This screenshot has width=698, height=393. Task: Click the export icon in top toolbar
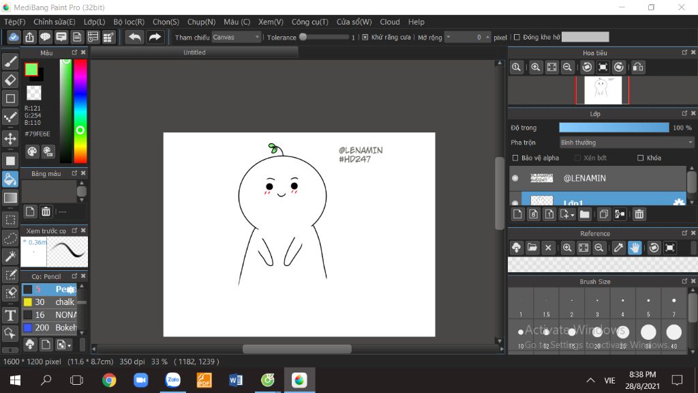29,37
